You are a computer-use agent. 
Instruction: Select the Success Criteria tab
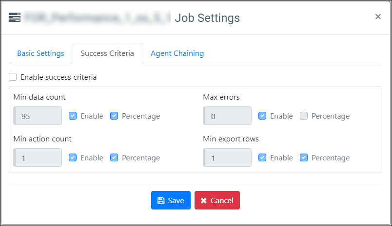point(107,53)
